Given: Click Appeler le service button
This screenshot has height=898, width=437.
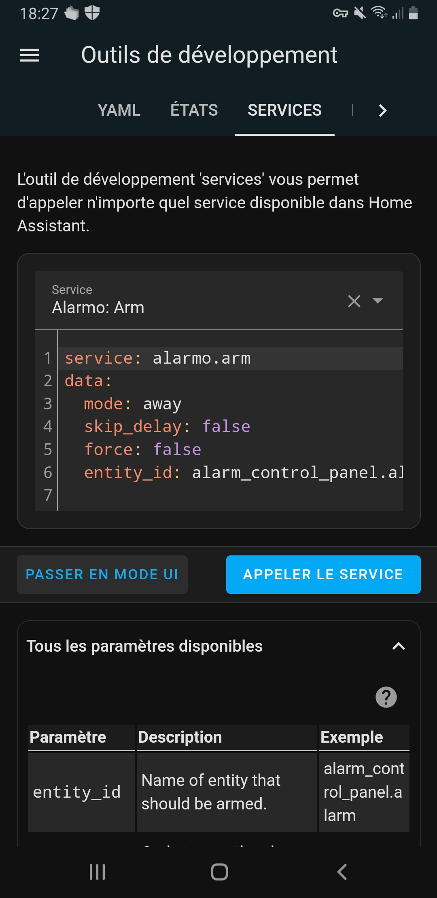Looking at the screenshot, I should point(323,574).
